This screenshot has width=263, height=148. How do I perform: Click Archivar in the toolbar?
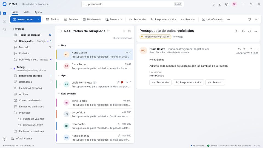pyautogui.click(x=71, y=19)
